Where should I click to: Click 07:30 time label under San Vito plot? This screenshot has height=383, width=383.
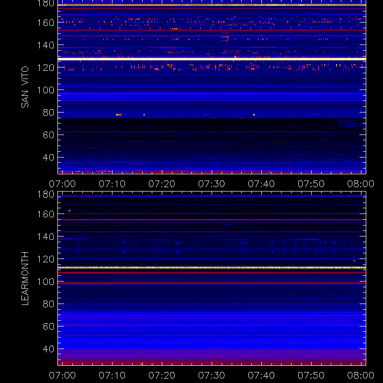click(212, 184)
